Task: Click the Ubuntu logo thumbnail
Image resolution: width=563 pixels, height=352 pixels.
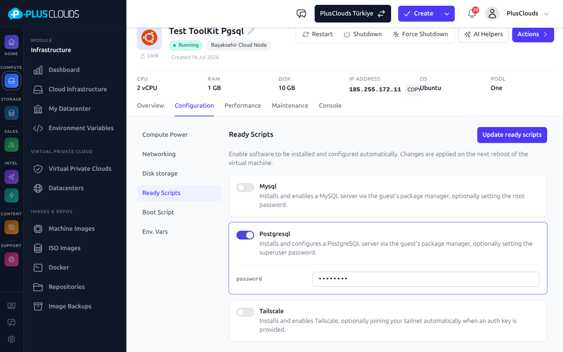Action: click(x=149, y=38)
